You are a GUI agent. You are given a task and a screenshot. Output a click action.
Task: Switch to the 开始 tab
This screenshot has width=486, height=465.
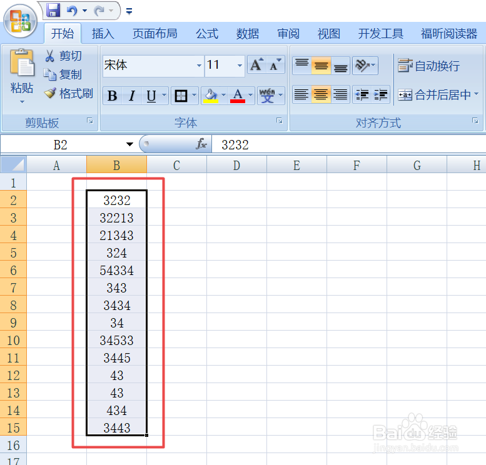coord(63,34)
